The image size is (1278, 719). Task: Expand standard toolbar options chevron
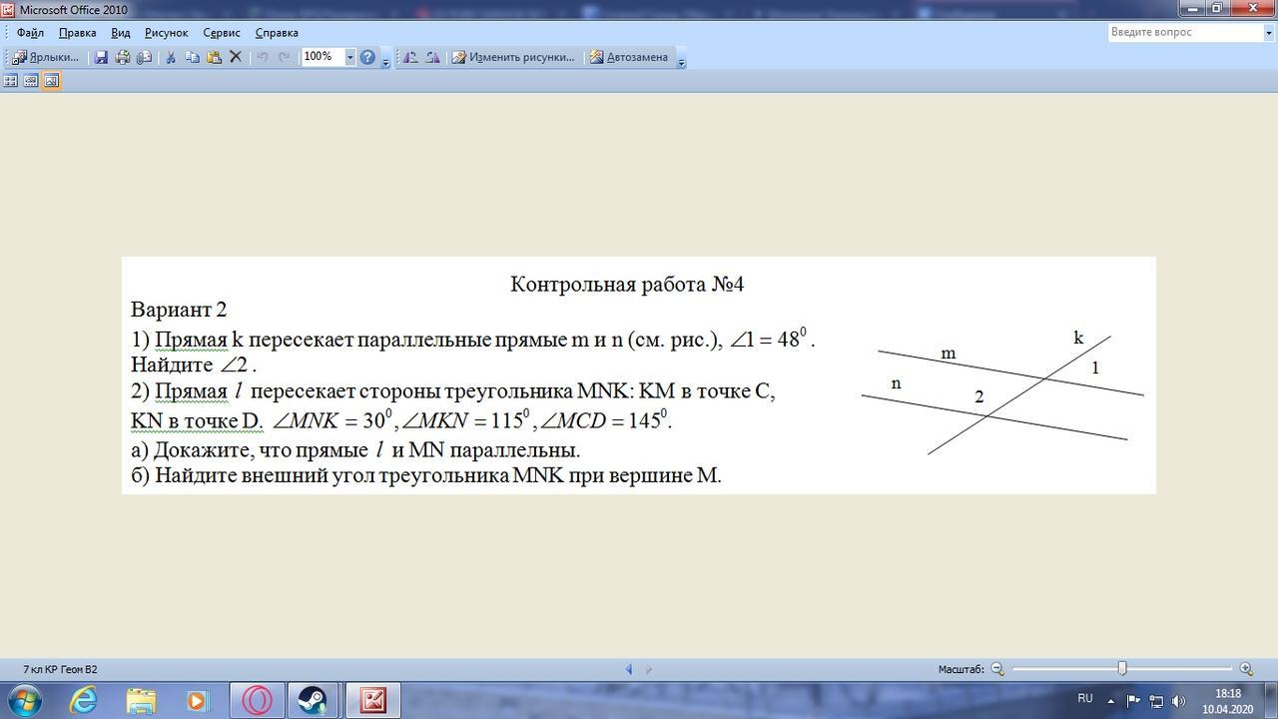coord(386,60)
